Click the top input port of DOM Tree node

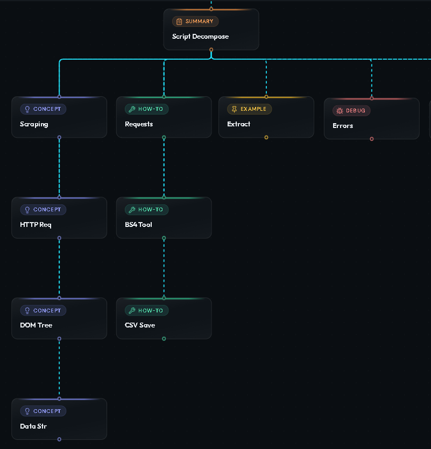pyautogui.click(x=59, y=298)
